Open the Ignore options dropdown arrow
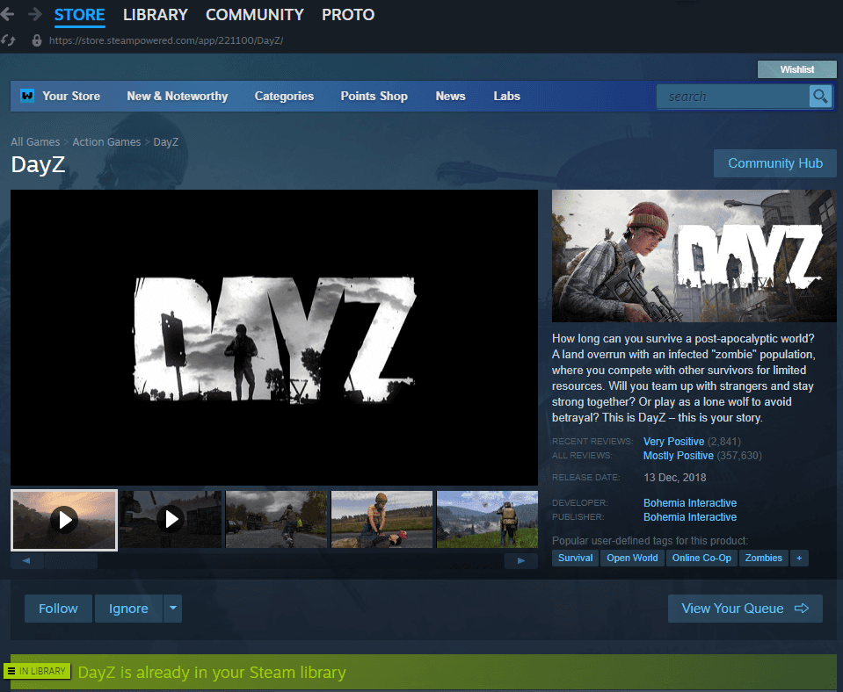The height and width of the screenshot is (692, 843). (x=173, y=609)
